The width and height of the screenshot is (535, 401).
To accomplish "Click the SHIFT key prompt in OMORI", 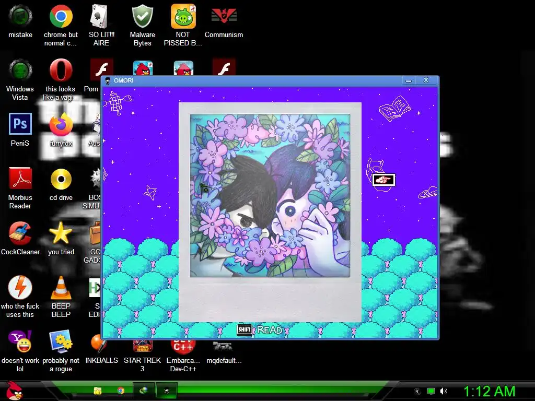I will [245, 330].
